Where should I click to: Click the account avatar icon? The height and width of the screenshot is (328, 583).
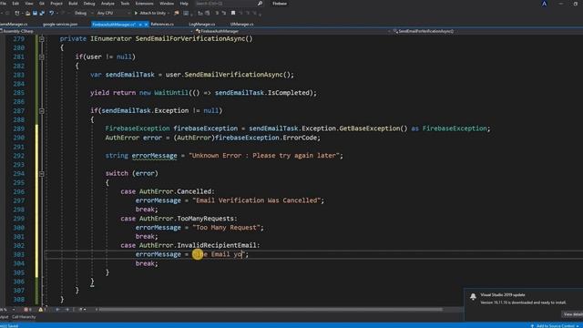pos(545,4)
